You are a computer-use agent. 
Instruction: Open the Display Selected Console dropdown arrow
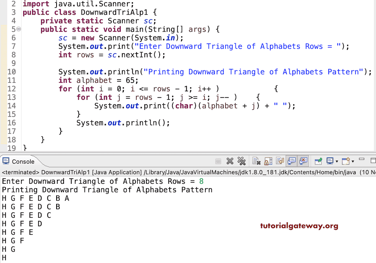coord(336,161)
